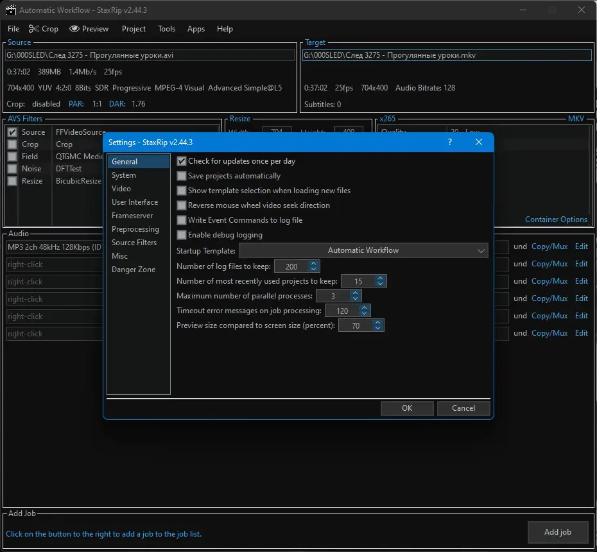
Task: Enable Save projects automatically
Action: tap(182, 176)
